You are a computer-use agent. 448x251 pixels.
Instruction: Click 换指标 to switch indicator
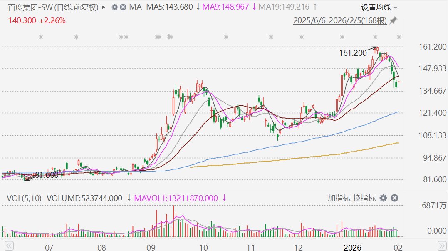(364, 198)
